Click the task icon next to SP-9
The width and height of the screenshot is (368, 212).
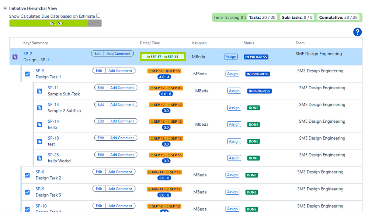[27, 192]
